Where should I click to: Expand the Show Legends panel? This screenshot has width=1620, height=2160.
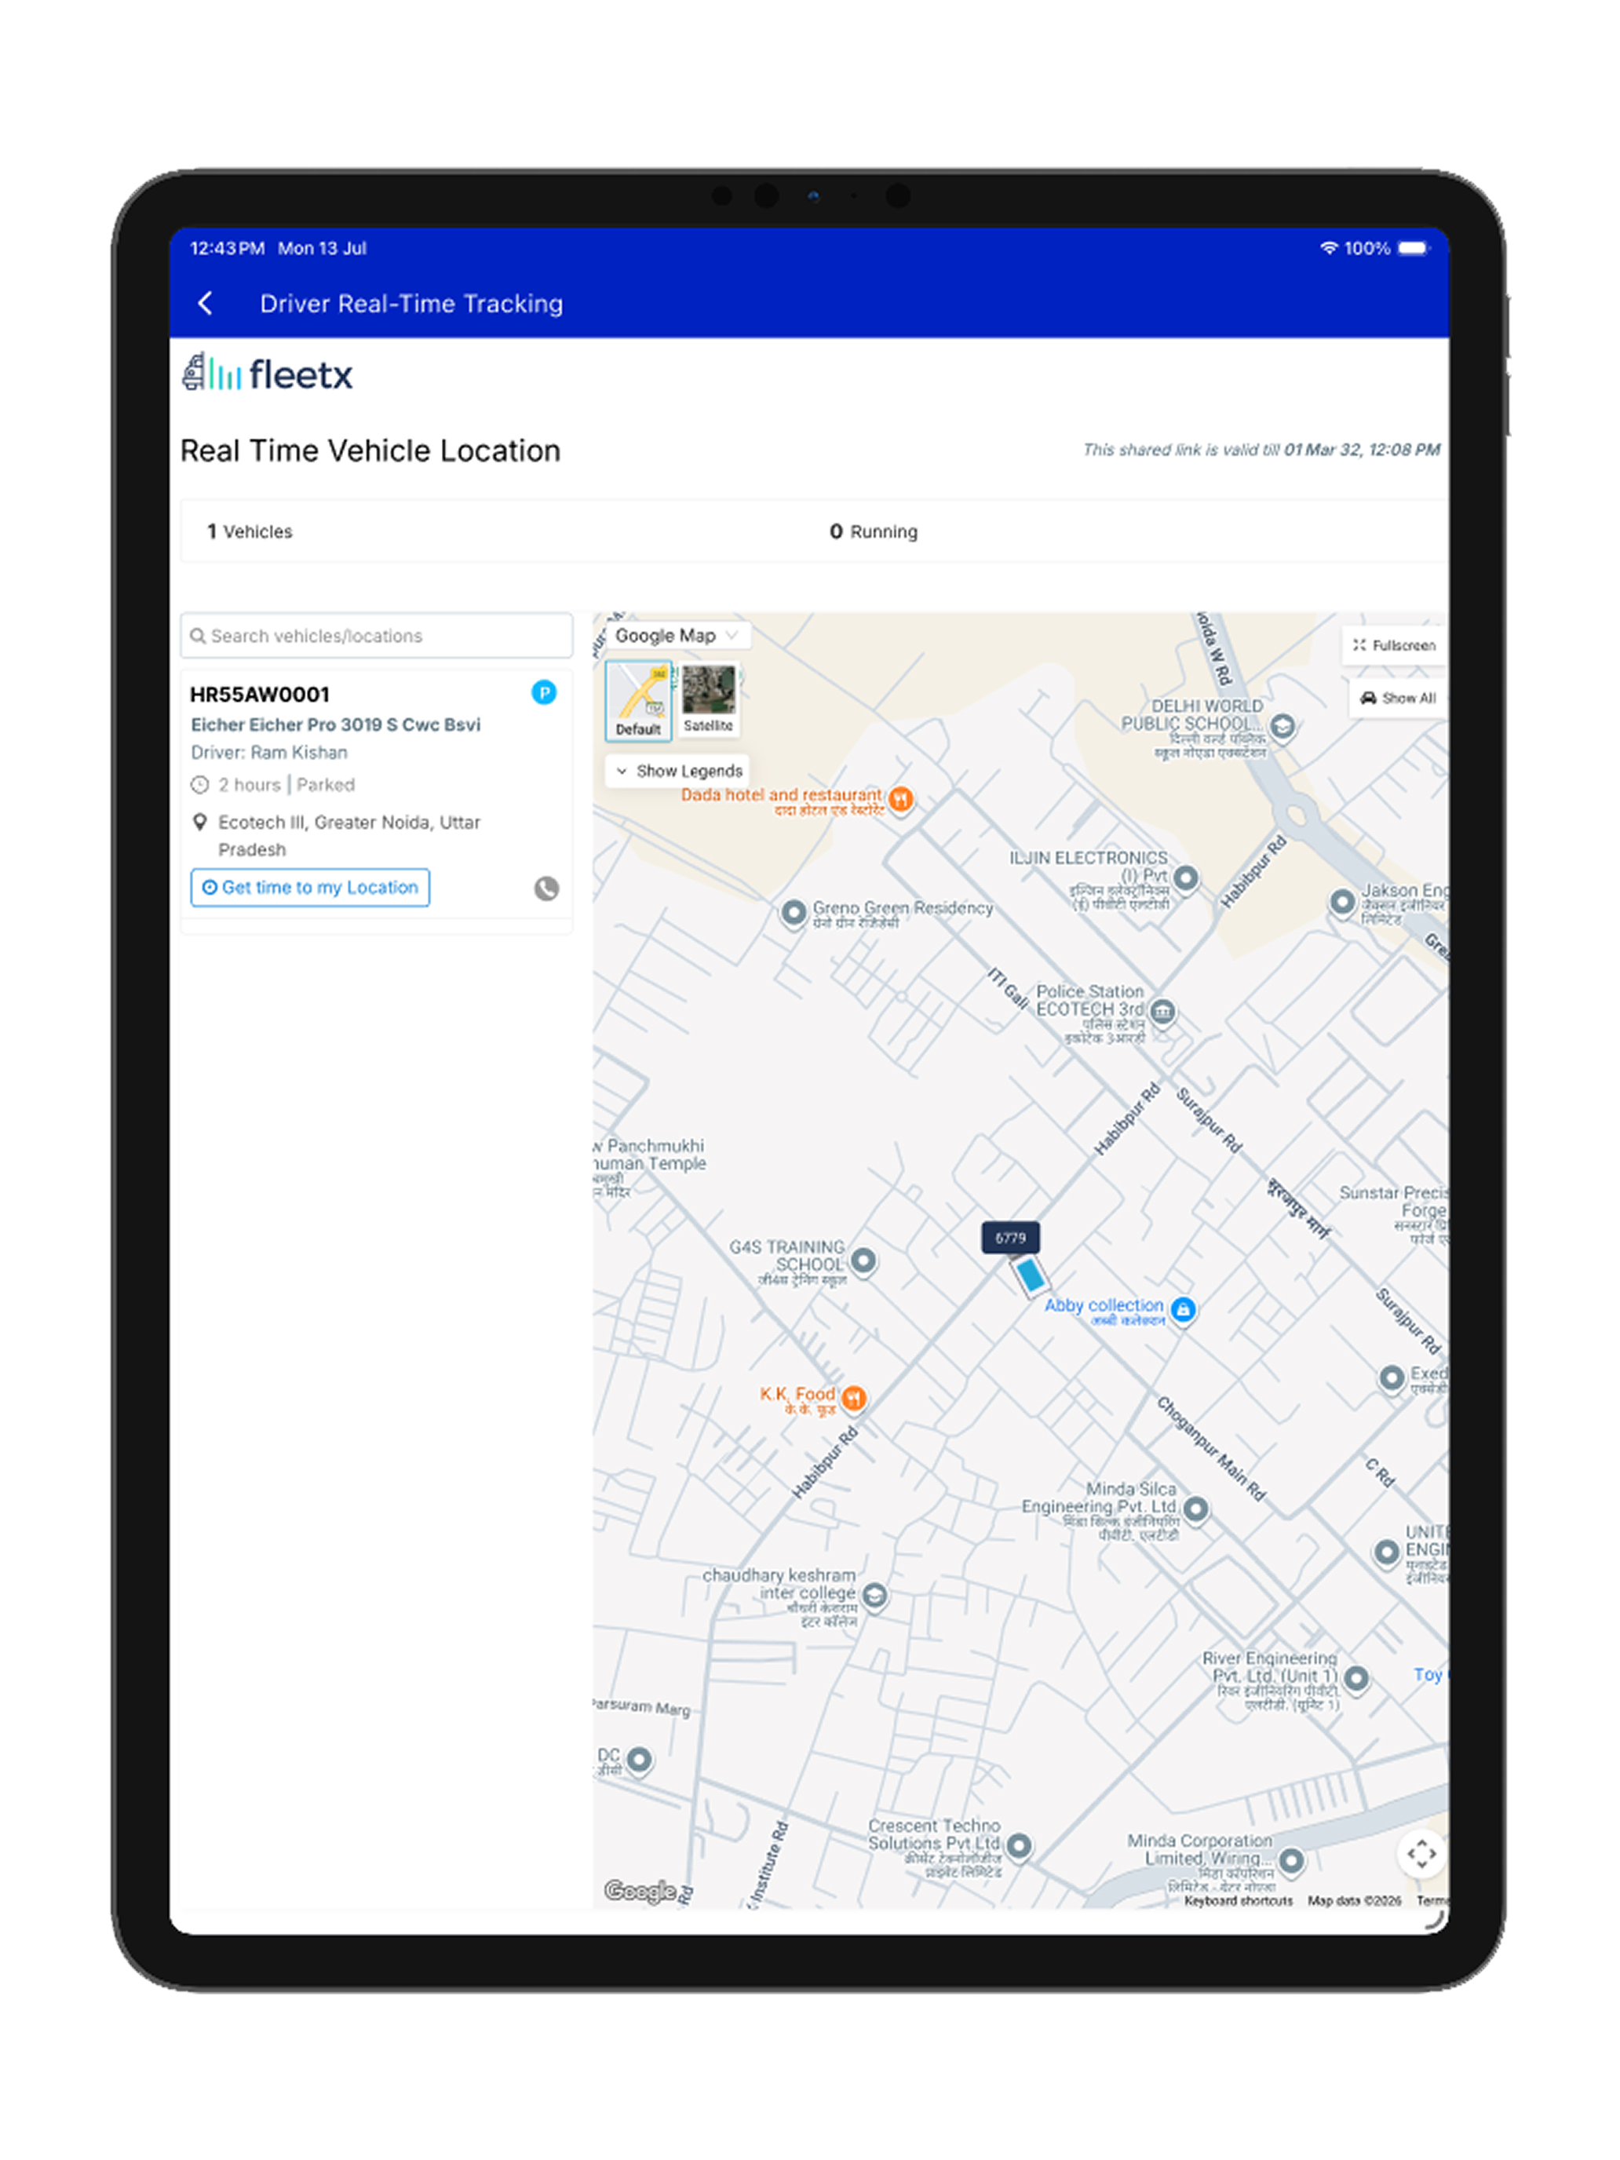(677, 771)
